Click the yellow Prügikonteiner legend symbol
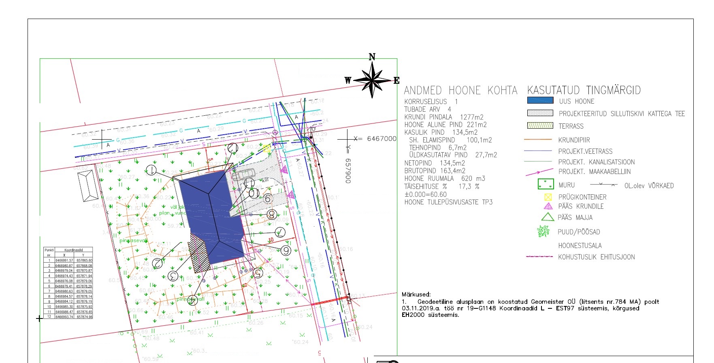Image resolution: width=714 pixels, height=363 pixels. (x=548, y=197)
